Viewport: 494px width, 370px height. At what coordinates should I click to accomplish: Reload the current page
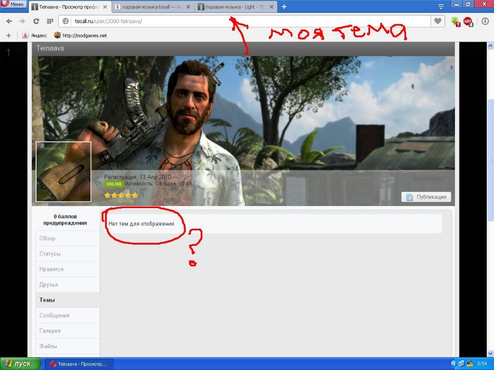(36, 21)
